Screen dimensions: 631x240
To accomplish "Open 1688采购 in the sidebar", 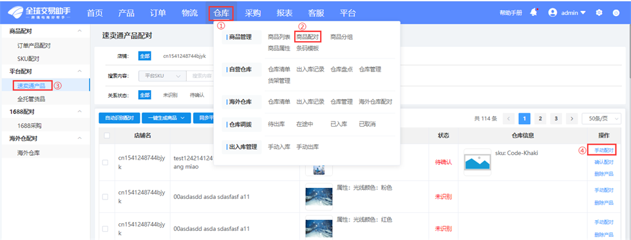I will pos(30,125).
